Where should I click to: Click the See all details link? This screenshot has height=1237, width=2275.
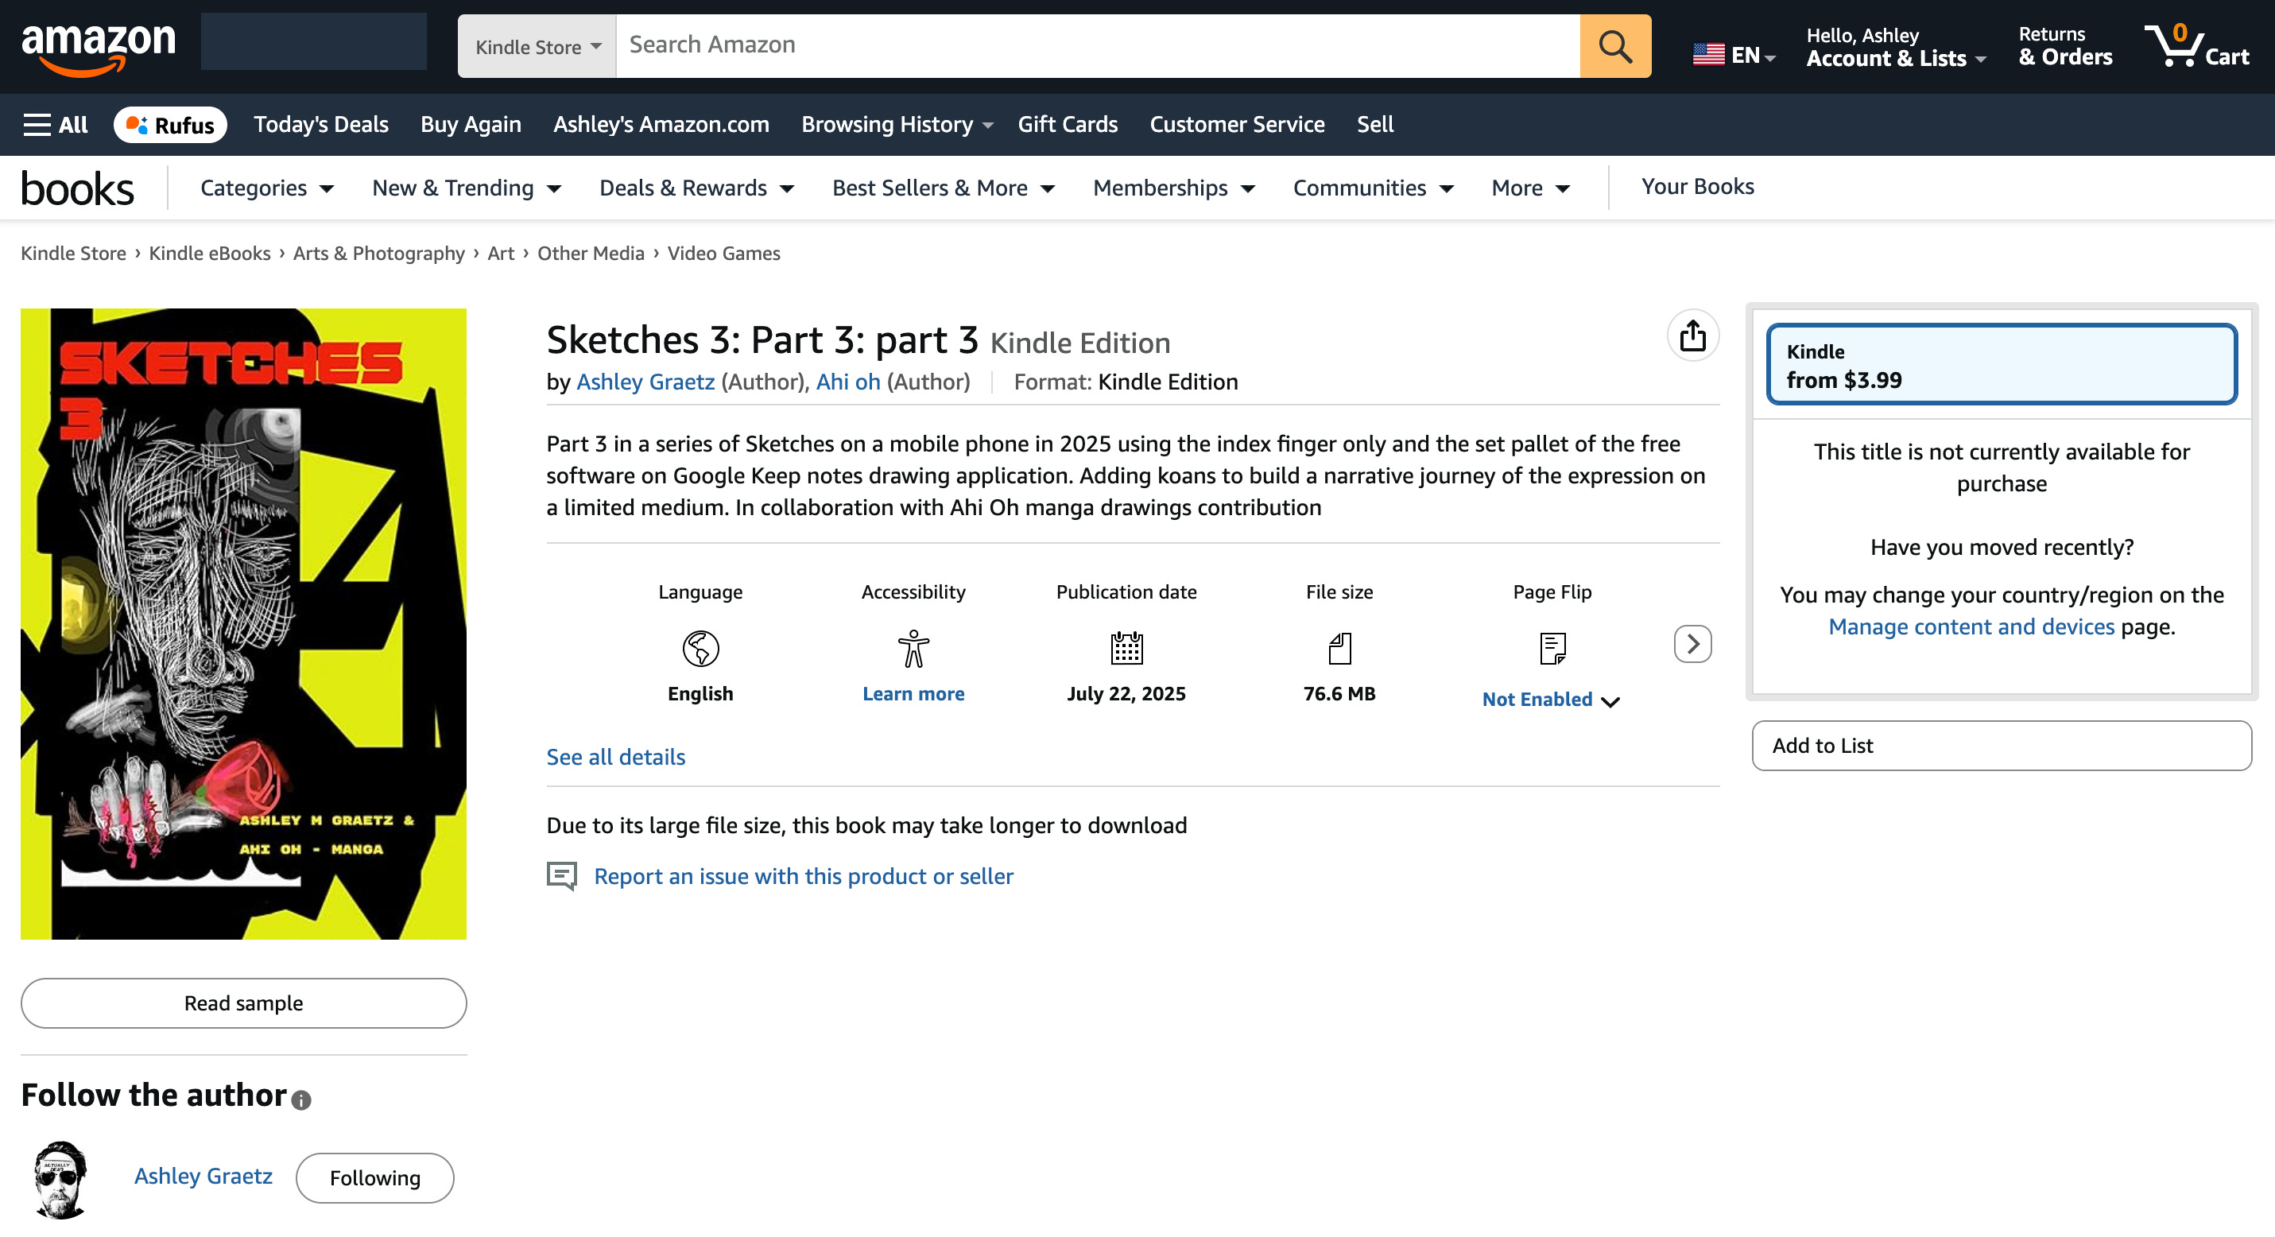tap(614, 757)
